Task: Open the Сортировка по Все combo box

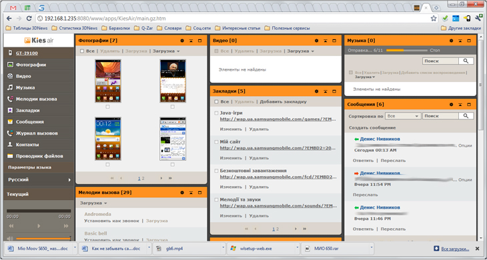Action: pos(402,116)
